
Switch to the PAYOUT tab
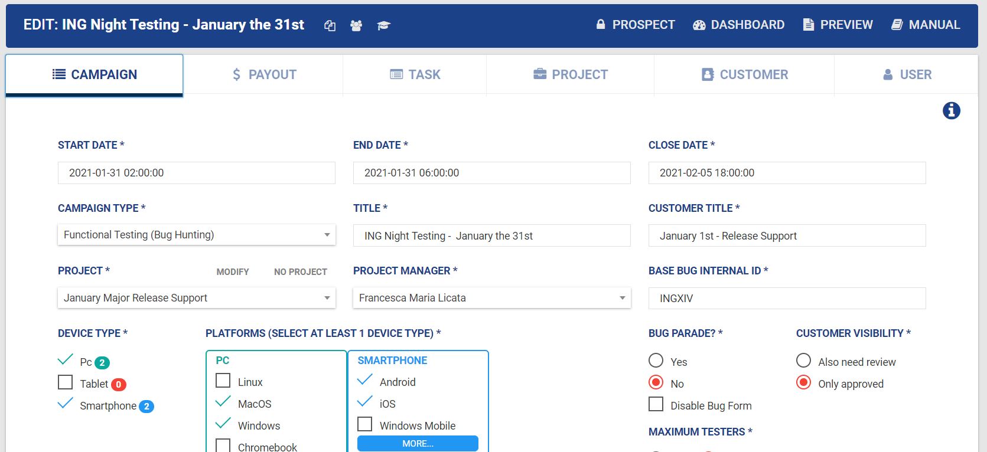[263, 75]
